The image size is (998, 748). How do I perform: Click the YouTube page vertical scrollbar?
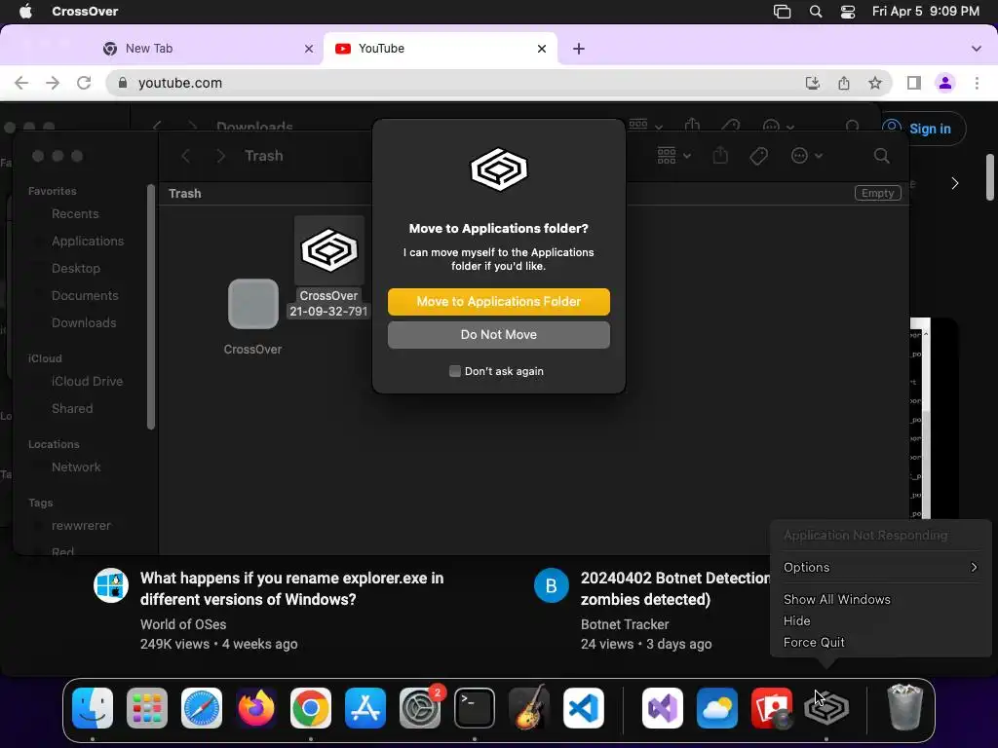coord(990,177)
